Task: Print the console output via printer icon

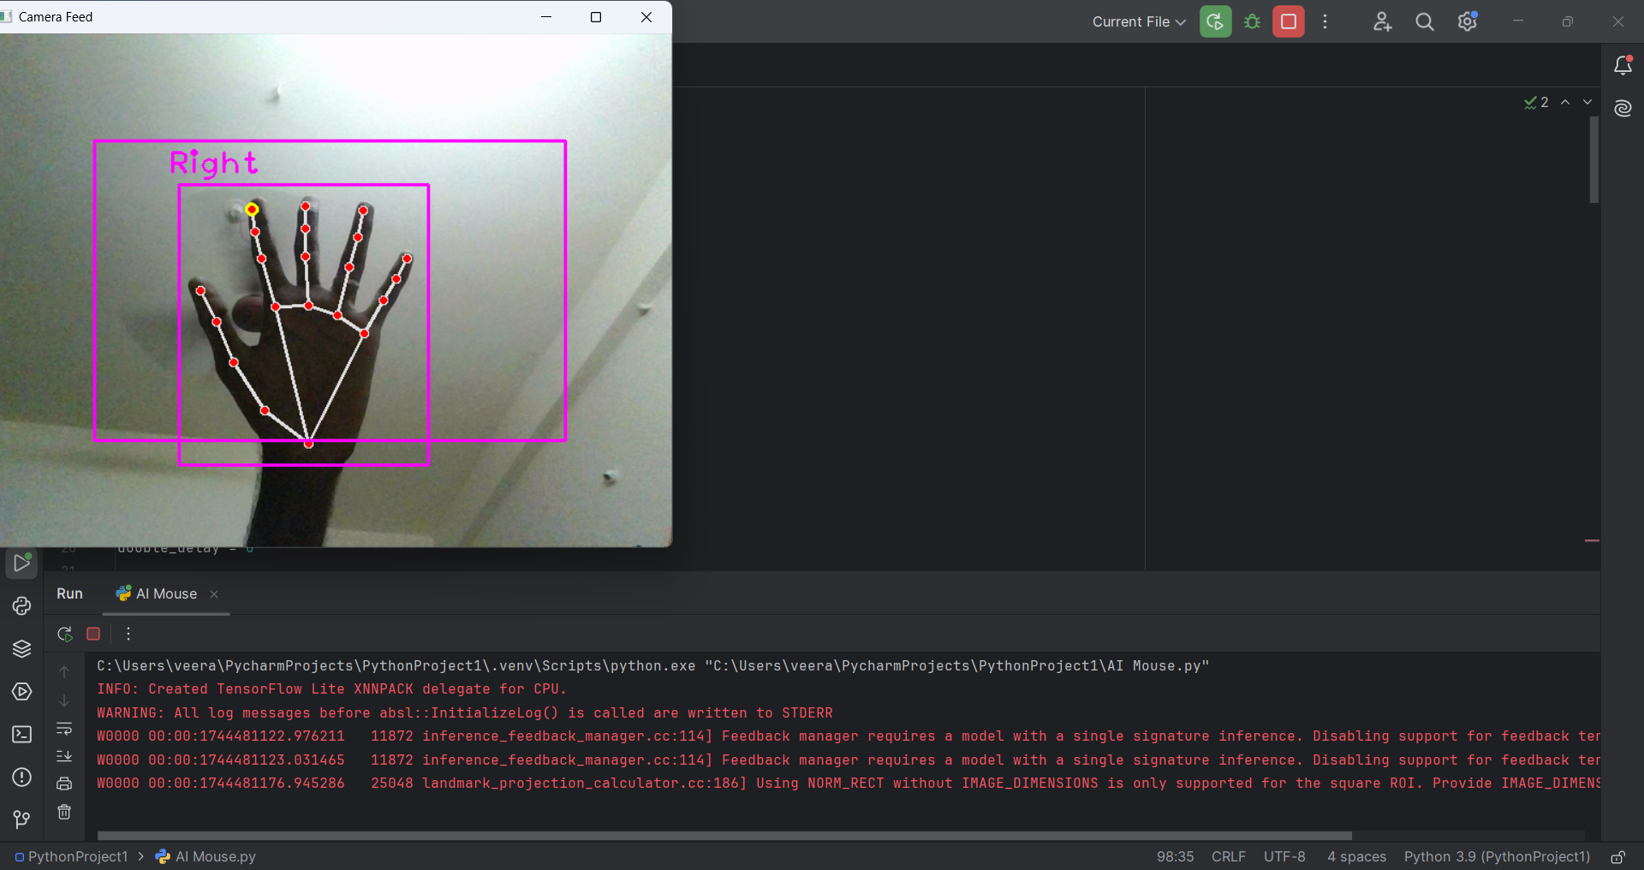Action: pyautogui.click(x=64, y=784)
